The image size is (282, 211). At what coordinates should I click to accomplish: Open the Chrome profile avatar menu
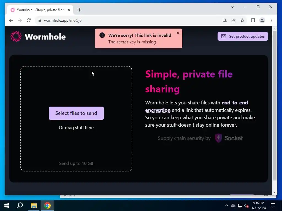tap(262, 20)
